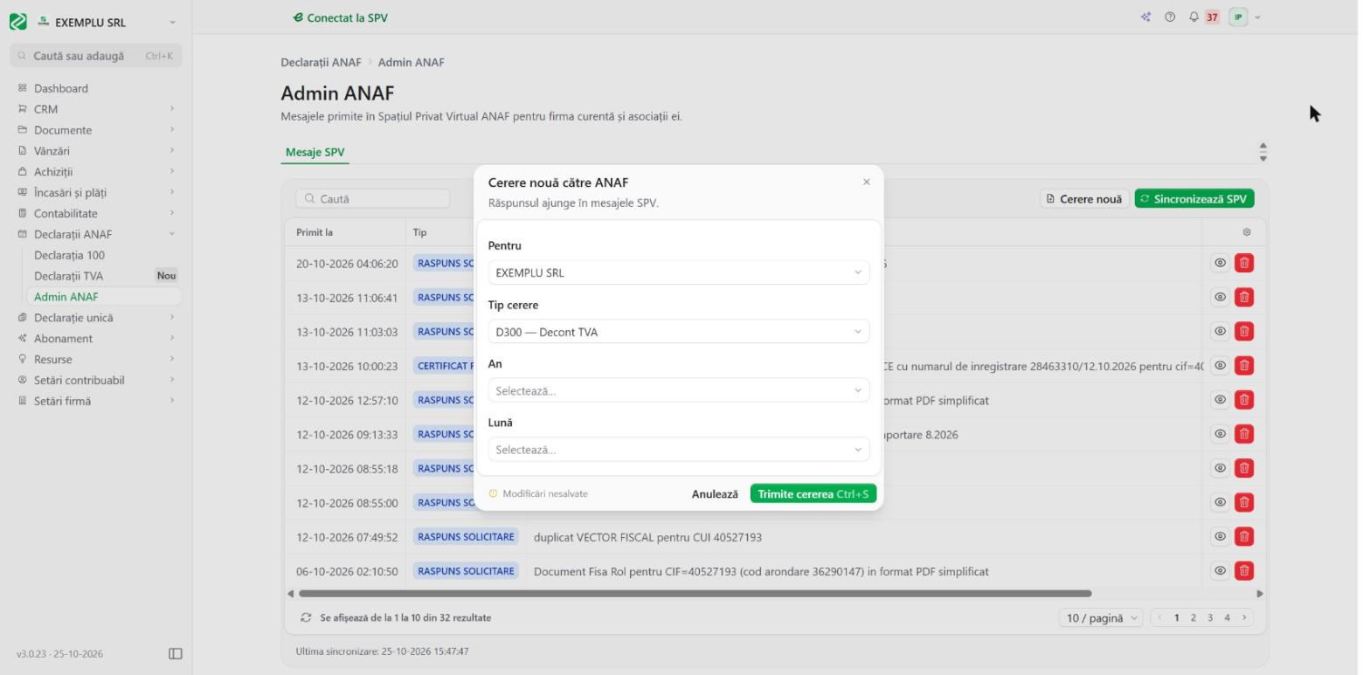The height and width of the screenshot is (675, 1370).
Task: Collapse the Declarații ANAF sidebar section
Action: click(x=96, y=234)
